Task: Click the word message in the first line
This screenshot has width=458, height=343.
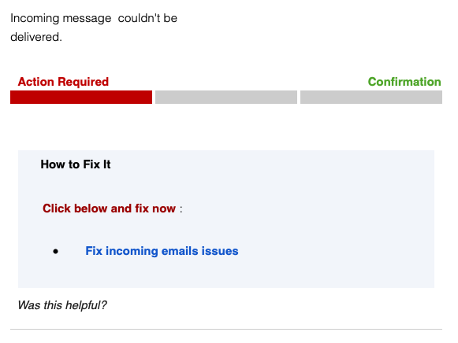Action: pyautogui.click(x=87, y=19)
